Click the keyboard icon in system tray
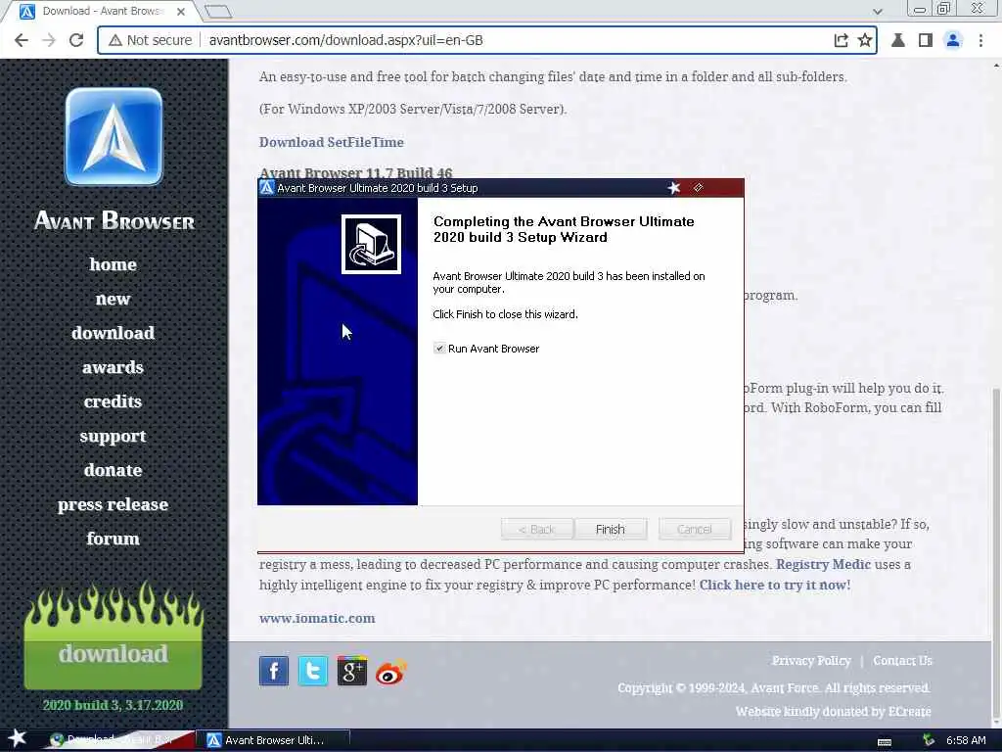The height and width of the screenshot is (752, 1002). pos(885,741)
